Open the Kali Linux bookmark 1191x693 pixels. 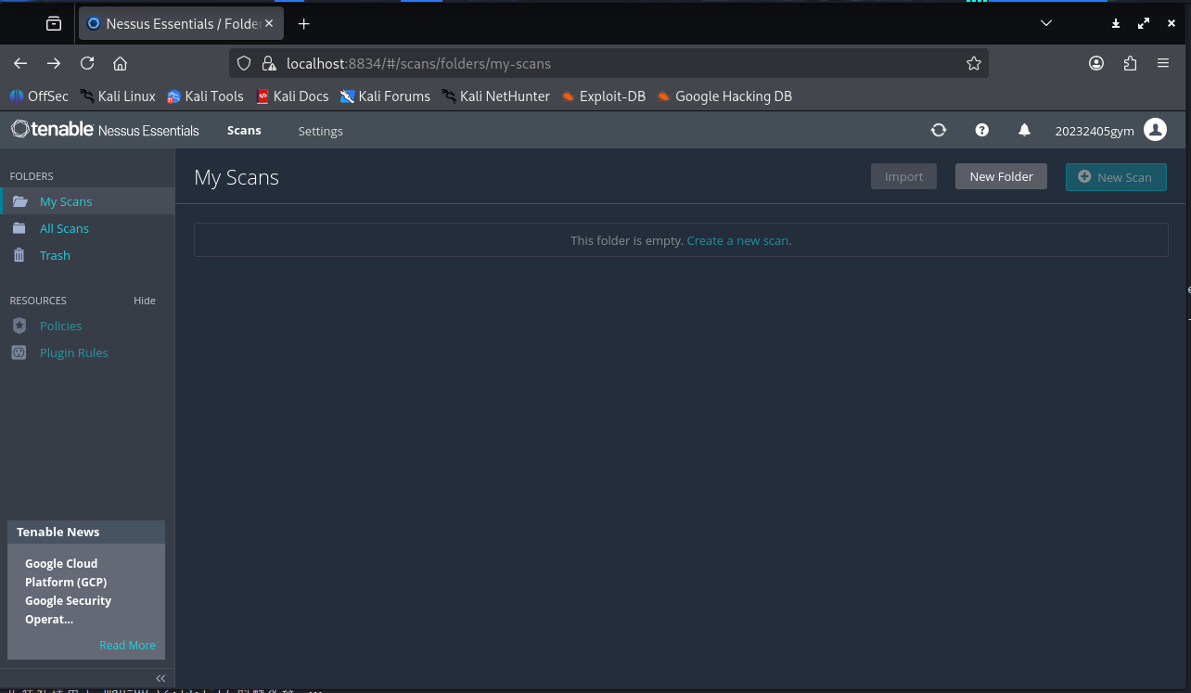pyautogui.click(x=118, y=96)
